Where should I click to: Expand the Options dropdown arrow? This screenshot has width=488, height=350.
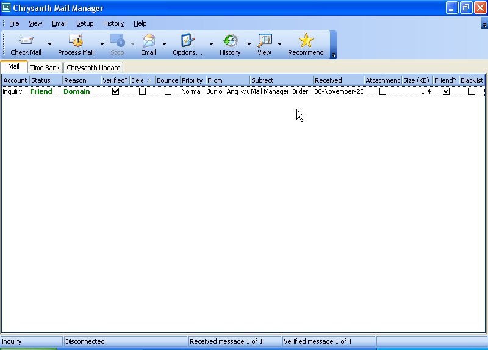click(x=211, y=45)
